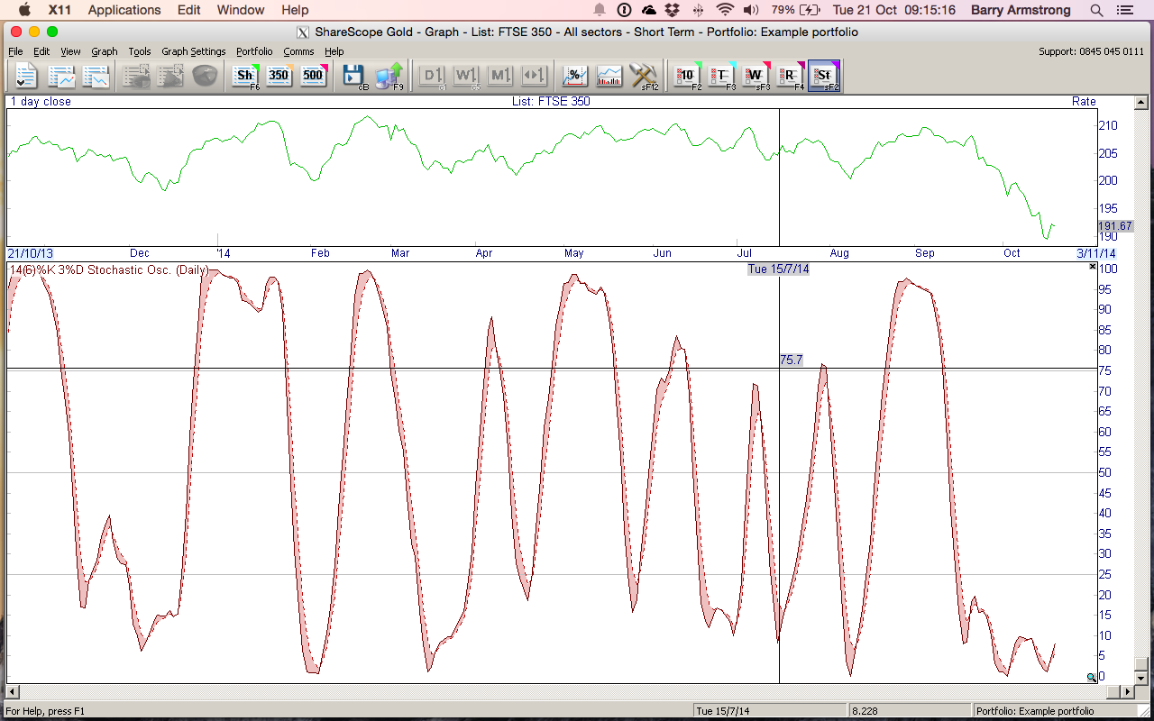
Task: Click the magnifier icon in the stochastic chart corner
Action: [1091, 677]
